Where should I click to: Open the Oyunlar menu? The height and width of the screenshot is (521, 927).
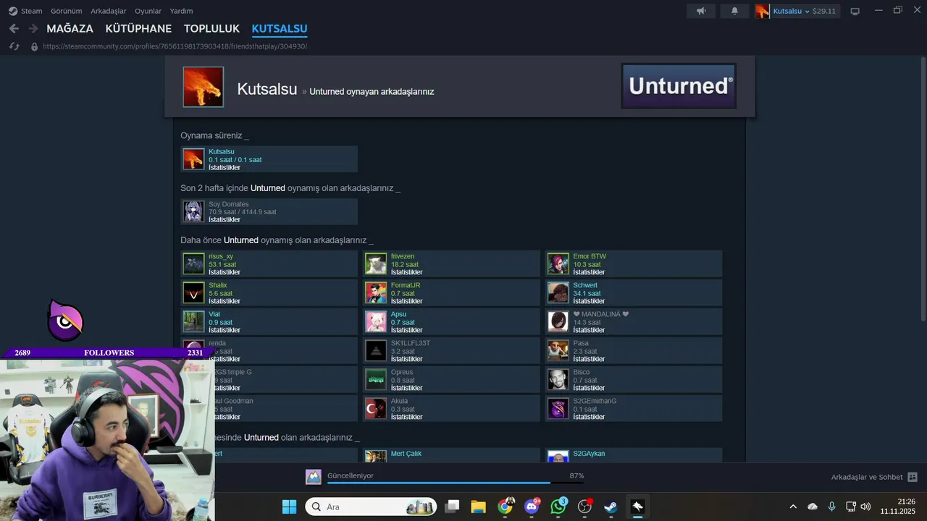pos(148,11)
